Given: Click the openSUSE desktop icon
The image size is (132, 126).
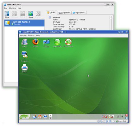Looking at the screenshot, I should (57, 43).
